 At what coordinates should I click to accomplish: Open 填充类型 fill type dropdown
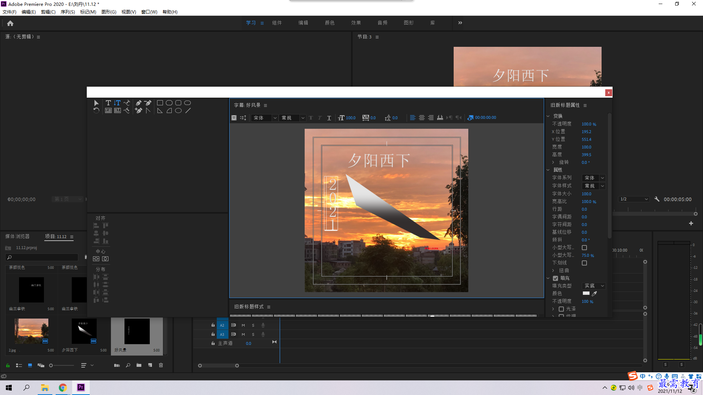click(593, 286)
